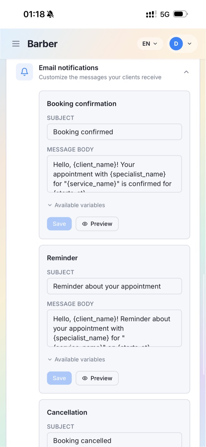Click the Email notifications heading

tap(69, 68)
